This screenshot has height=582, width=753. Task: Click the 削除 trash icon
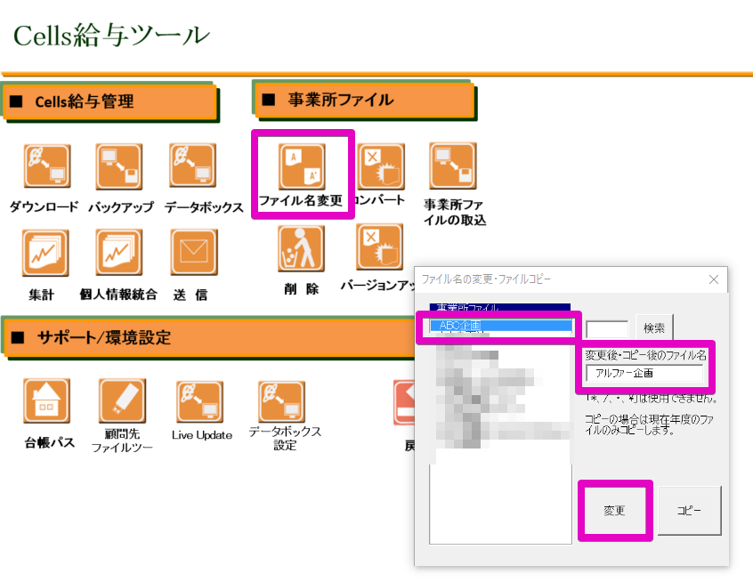tap(301, 249)
